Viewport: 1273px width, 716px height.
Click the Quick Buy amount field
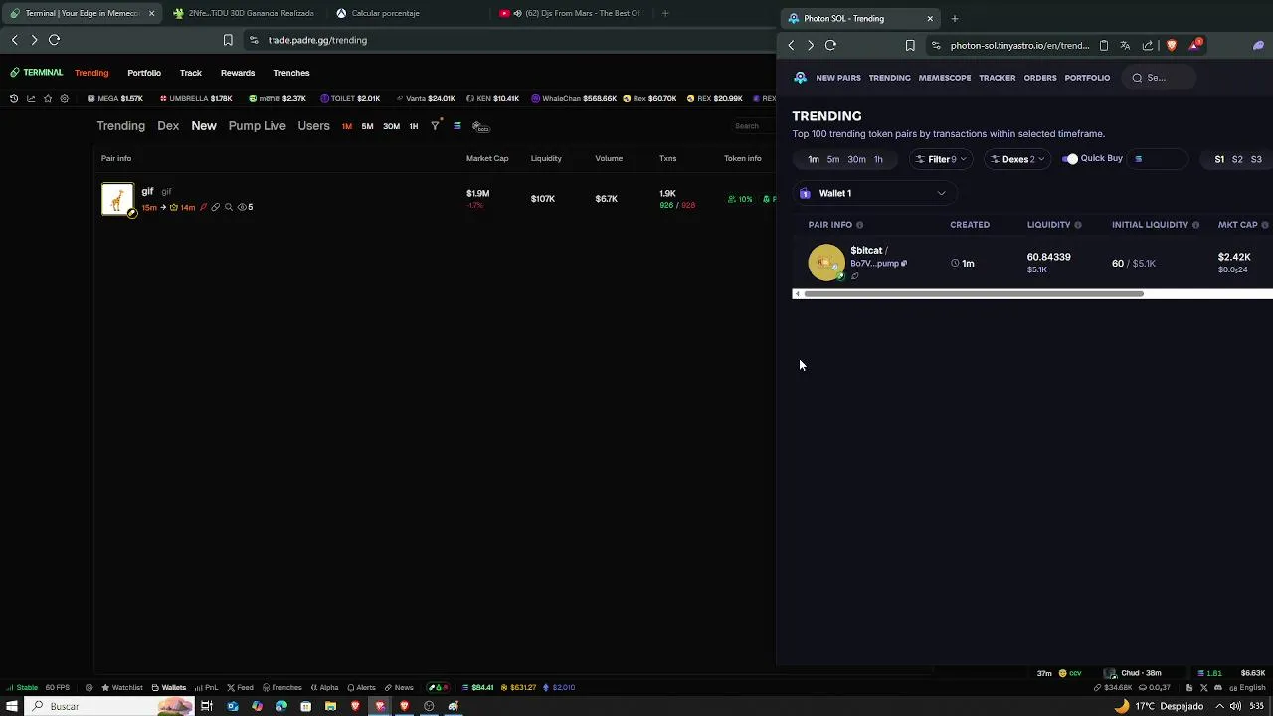click(x=1158, y=159)
